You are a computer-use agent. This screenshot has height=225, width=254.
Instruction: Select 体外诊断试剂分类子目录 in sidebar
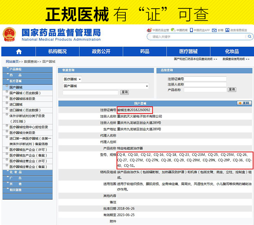pyautogui.click(x=27, y=118)
